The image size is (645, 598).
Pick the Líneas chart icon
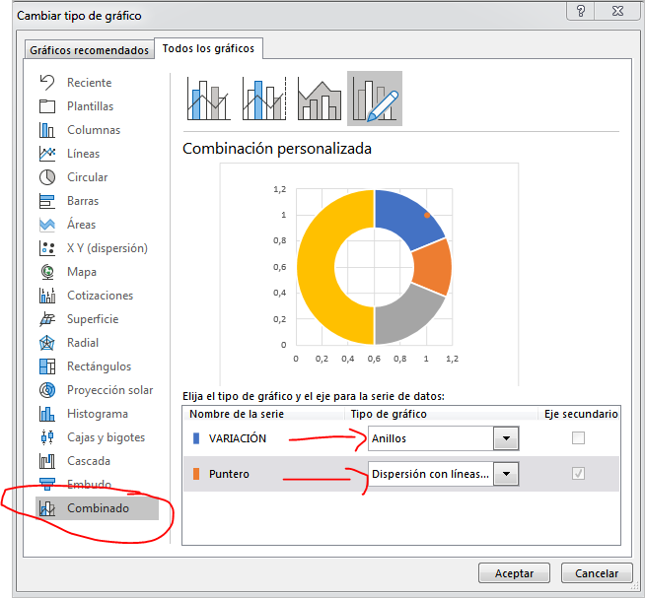[47, 154]
